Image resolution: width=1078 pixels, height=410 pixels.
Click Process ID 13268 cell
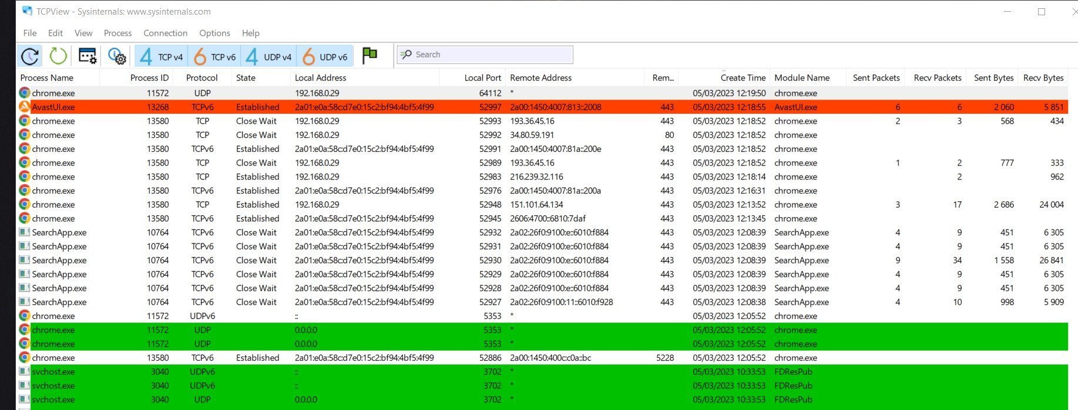(x=157, y=107)
